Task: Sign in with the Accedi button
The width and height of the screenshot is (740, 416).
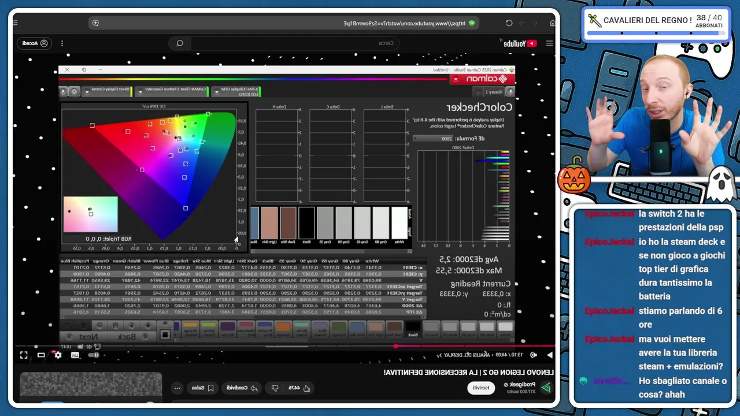Action: pyautogui.click(x=35, y=43)
